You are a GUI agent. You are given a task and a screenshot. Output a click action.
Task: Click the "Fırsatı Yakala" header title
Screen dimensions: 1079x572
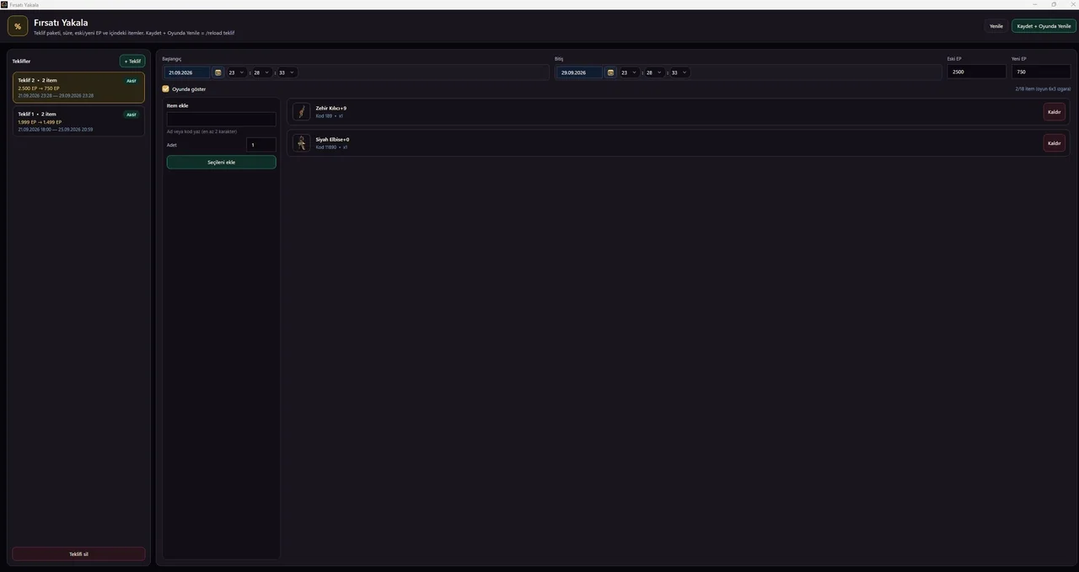[x=61, y=23]
